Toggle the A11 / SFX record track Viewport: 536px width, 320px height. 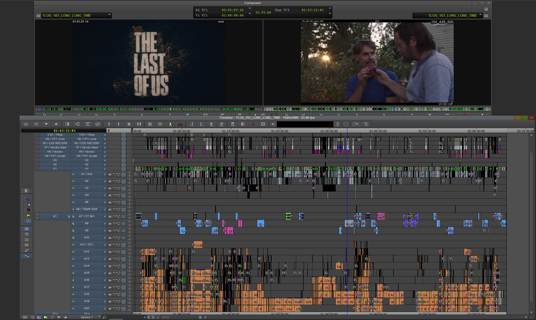pyautogui.click(x=87, y=244)
